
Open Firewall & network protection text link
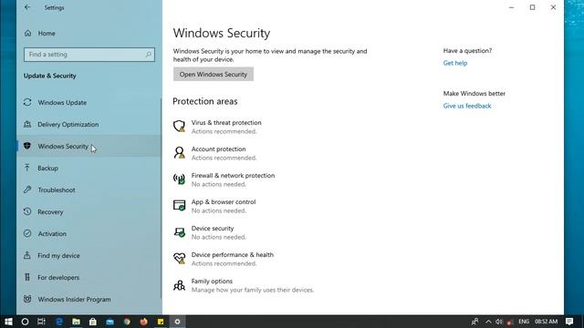[234, 175]
